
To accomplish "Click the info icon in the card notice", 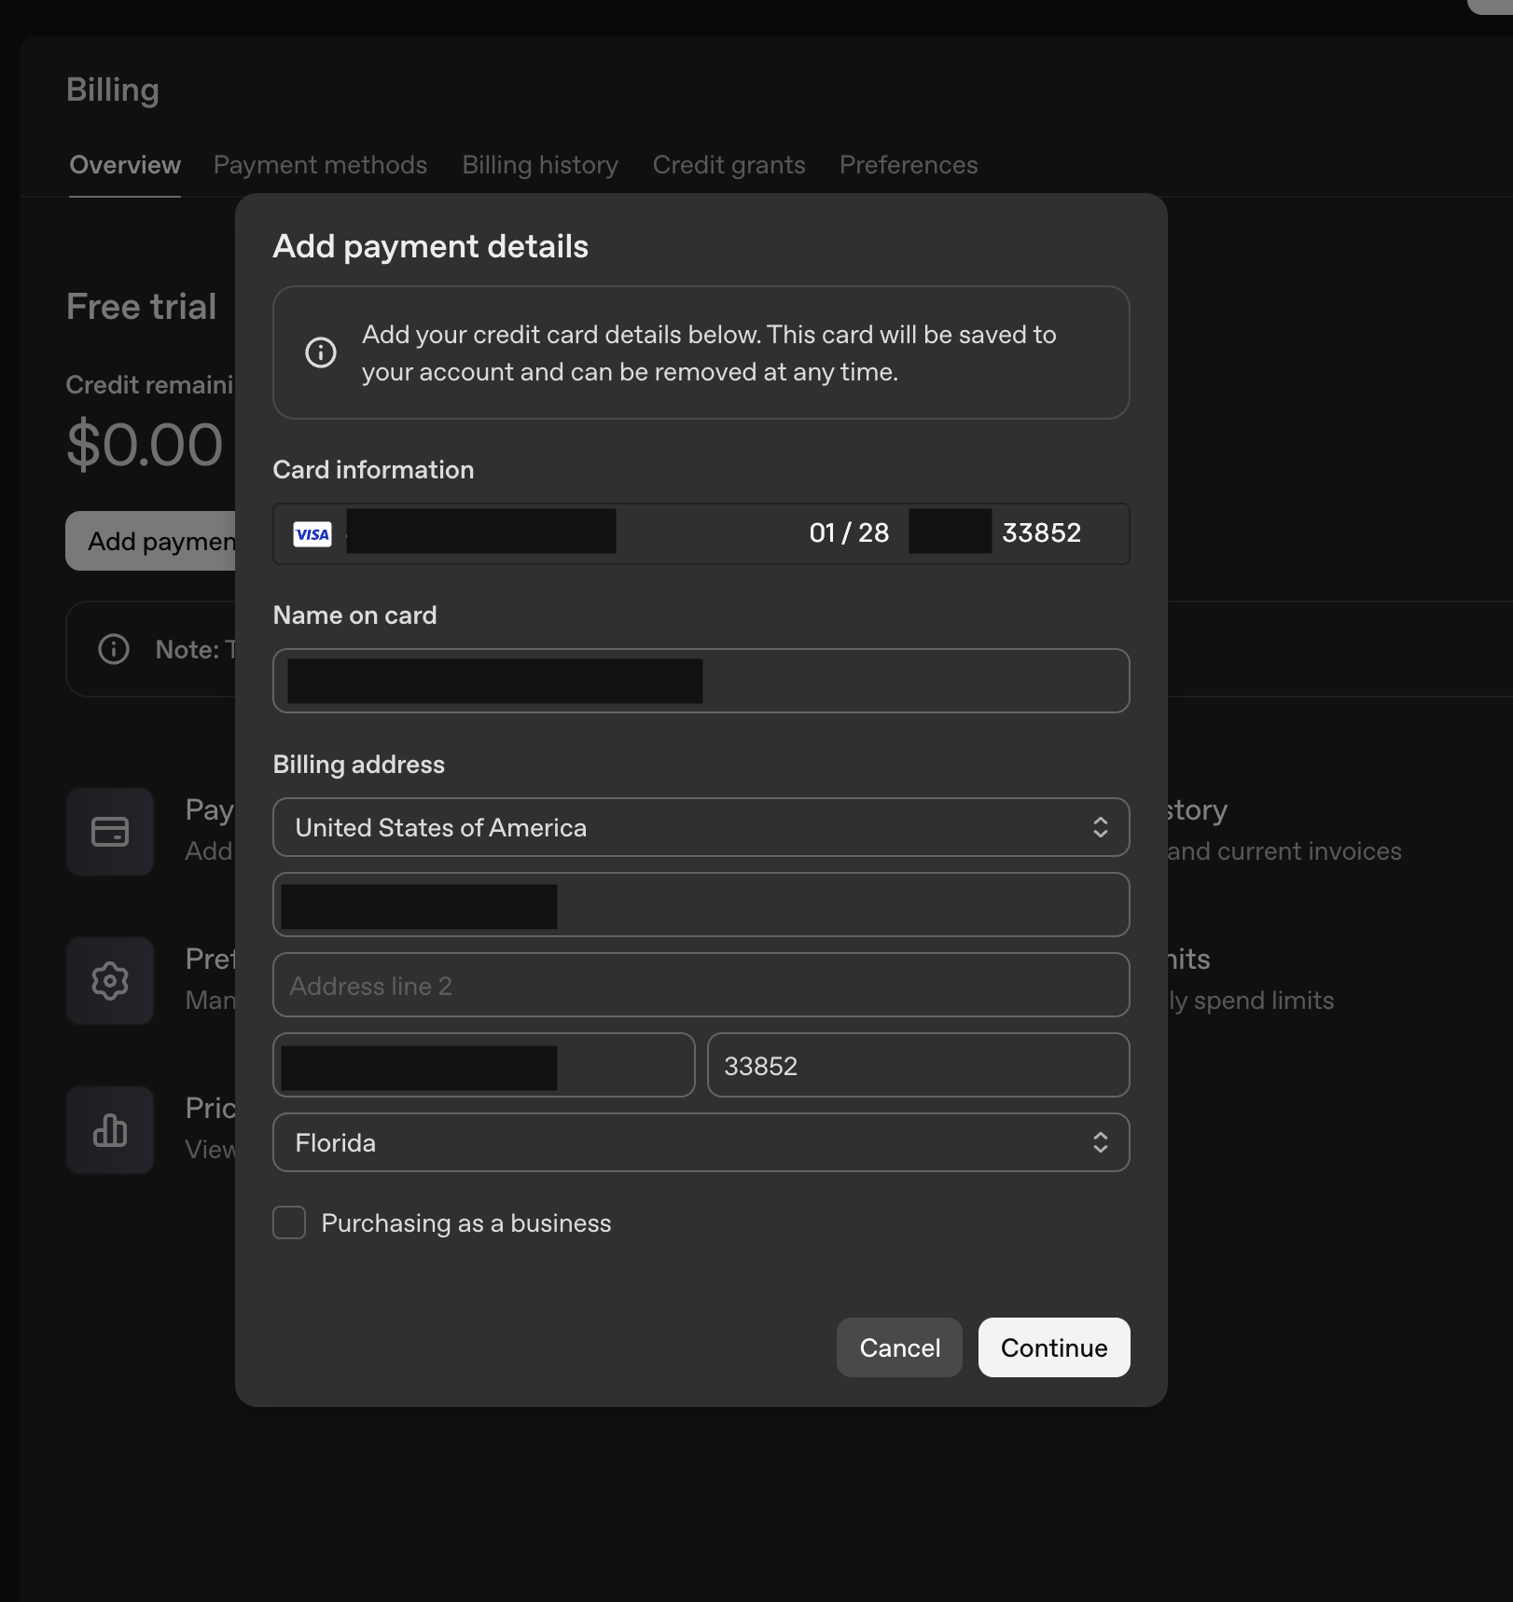I will [321, 352].
